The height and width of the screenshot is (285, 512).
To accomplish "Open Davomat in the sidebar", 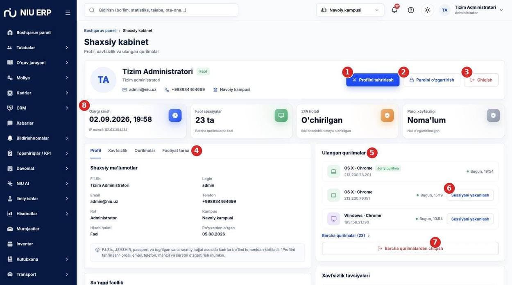I will pyautogui.click(x=39, y=169).
